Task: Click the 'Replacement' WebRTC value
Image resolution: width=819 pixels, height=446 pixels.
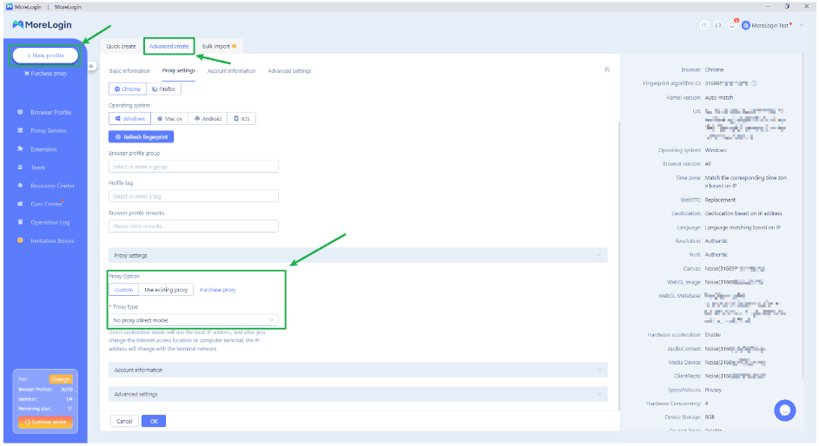Action: 720,200
